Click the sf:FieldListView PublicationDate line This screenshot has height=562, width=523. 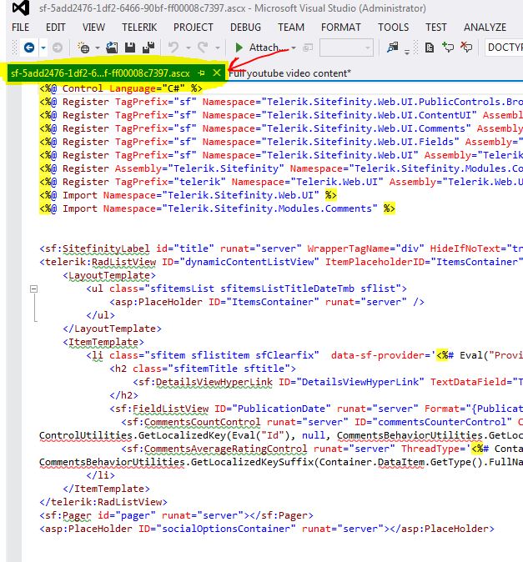(x=316, y=409)
